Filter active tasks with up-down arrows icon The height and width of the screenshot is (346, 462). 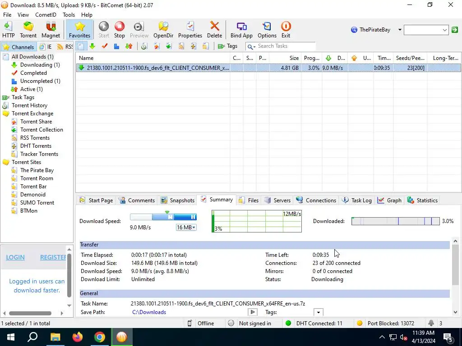129,46
